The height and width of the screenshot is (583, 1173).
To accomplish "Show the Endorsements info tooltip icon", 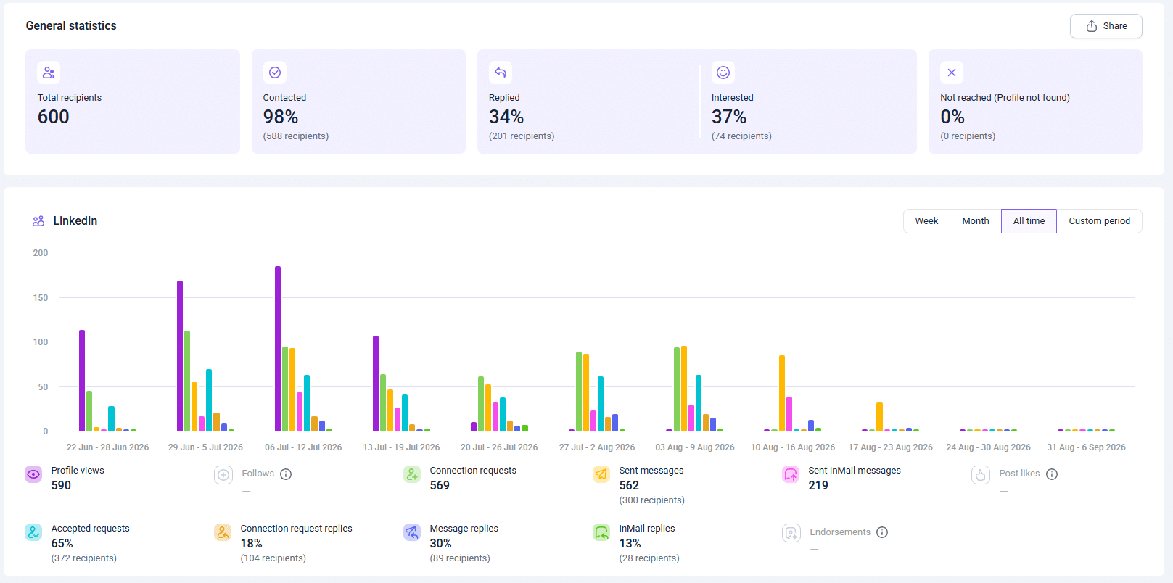I will [882, 532].
